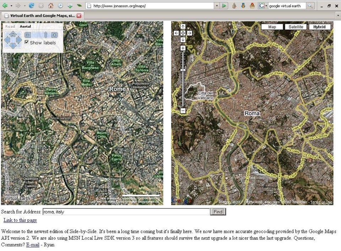Run the search with the magnifier icon
The width and height of the screenshot is (341, 251).
pyautogui.click(x=310, y=6)
